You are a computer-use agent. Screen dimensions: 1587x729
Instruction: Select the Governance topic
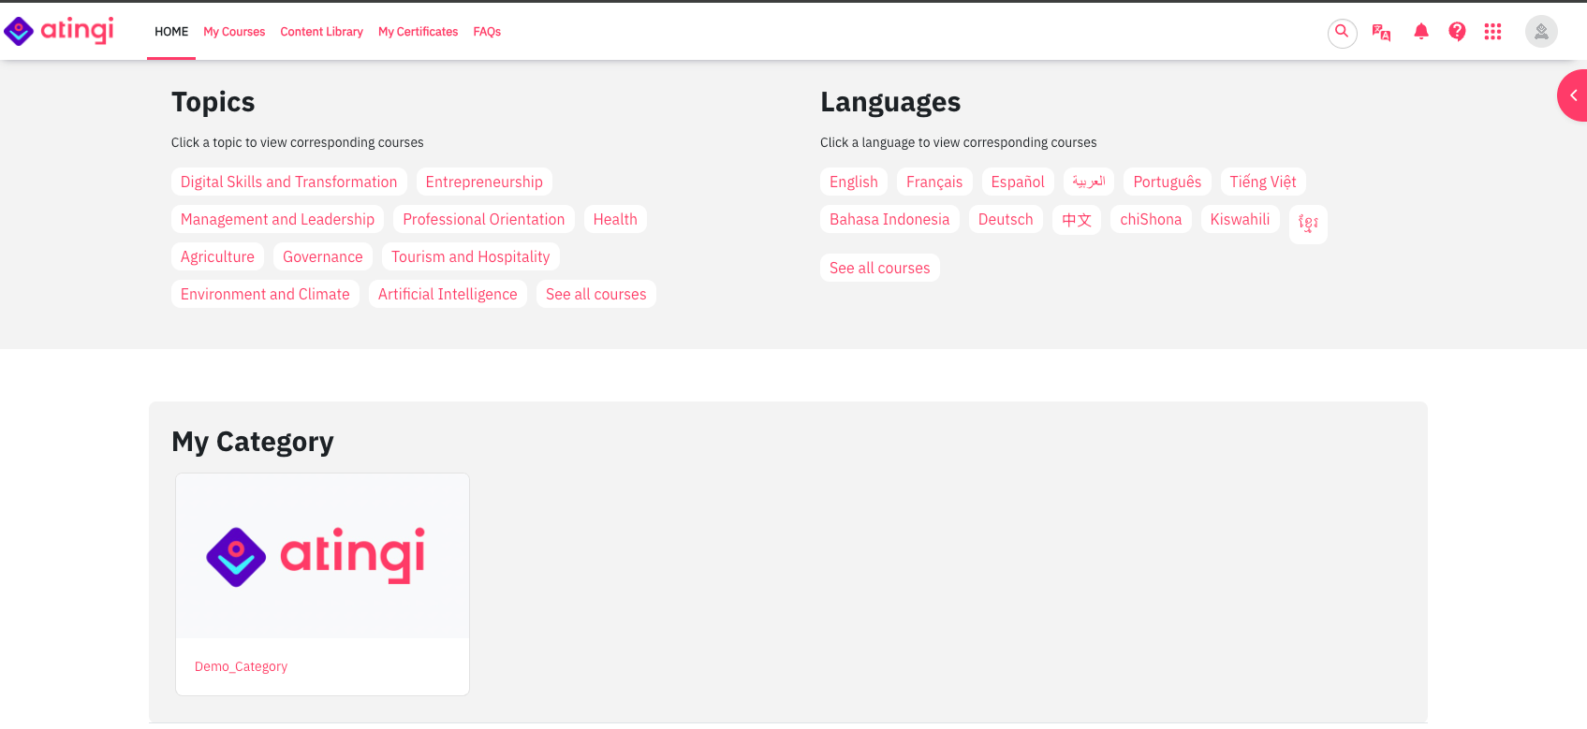click(323, 256)
